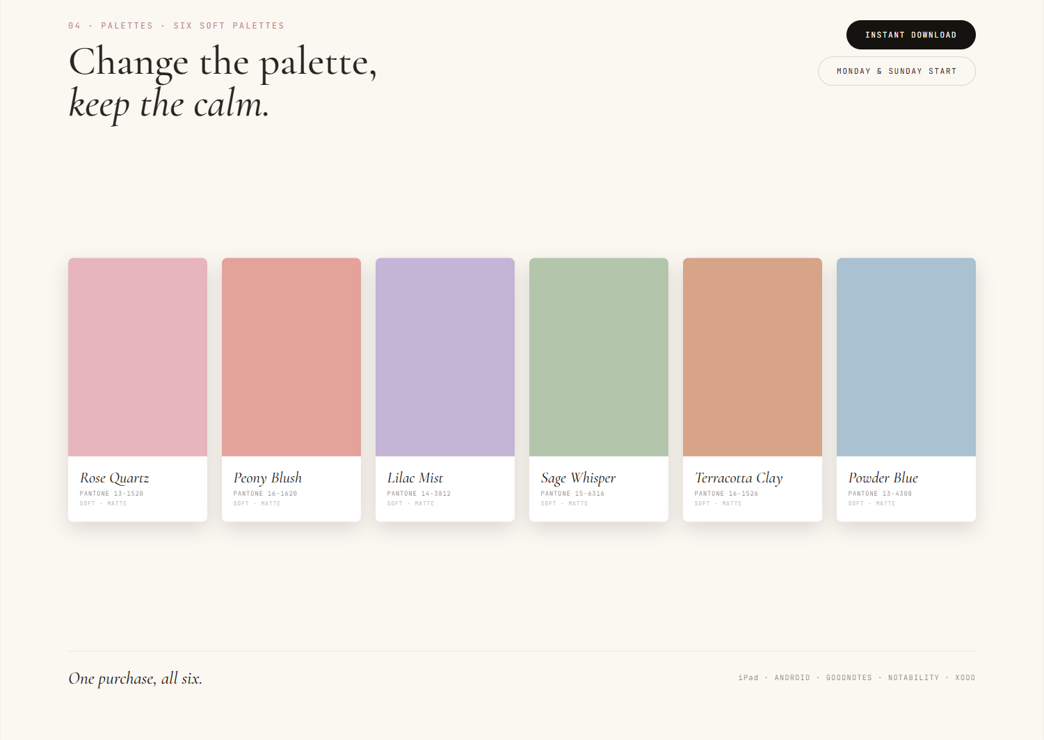1044x740 pixels.
Task: Click the Instant Download button
Action: tap(910, 35)
